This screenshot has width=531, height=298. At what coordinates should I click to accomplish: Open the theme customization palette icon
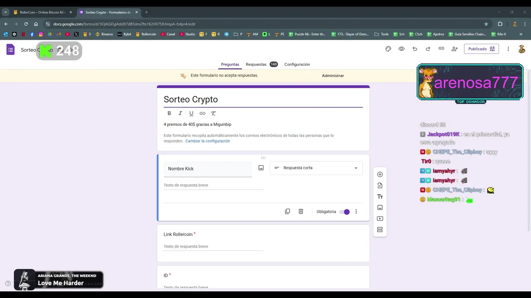pyautogui.click(x=388, y=49)
